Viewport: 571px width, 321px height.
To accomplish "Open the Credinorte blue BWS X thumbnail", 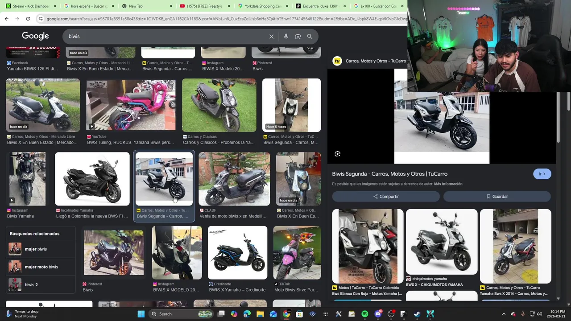I will click(237, 253).
